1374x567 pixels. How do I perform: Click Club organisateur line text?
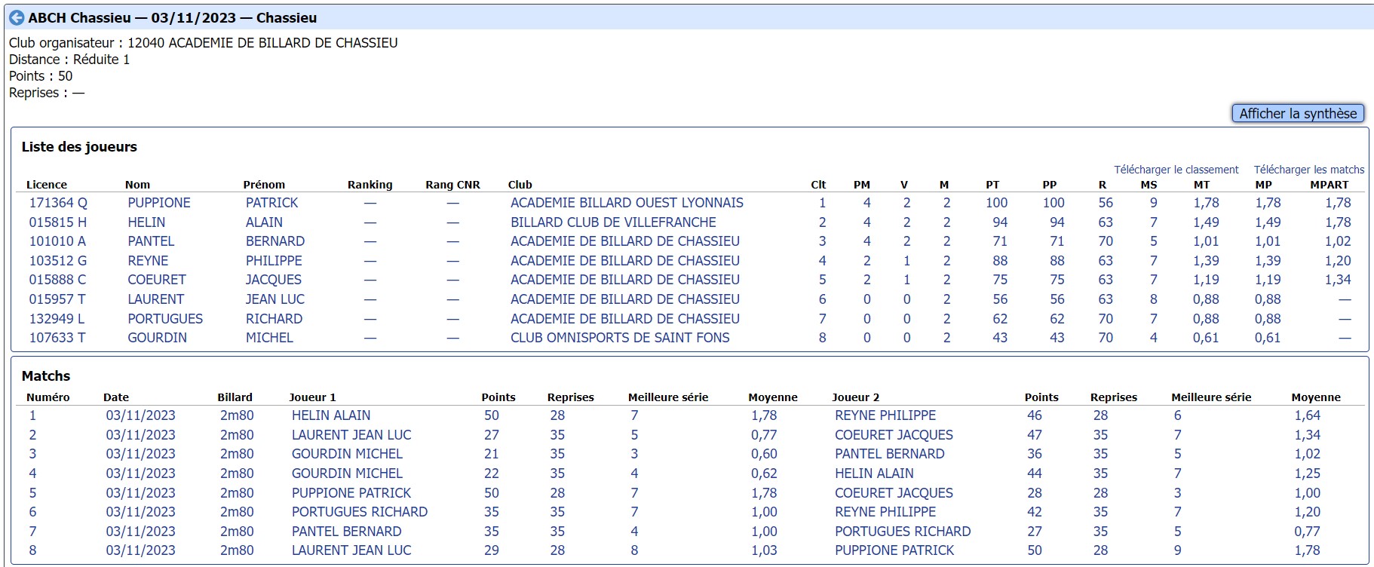[x=204, y=43]
